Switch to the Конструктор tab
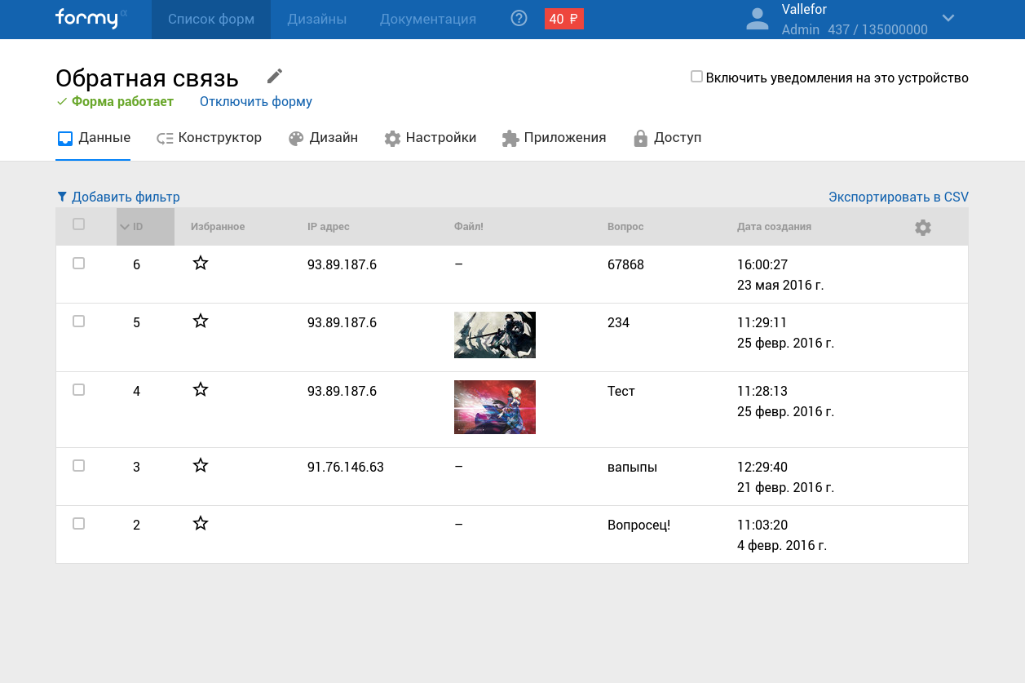Viewport: 1025px width, 683px height. [x=210, y=138]
